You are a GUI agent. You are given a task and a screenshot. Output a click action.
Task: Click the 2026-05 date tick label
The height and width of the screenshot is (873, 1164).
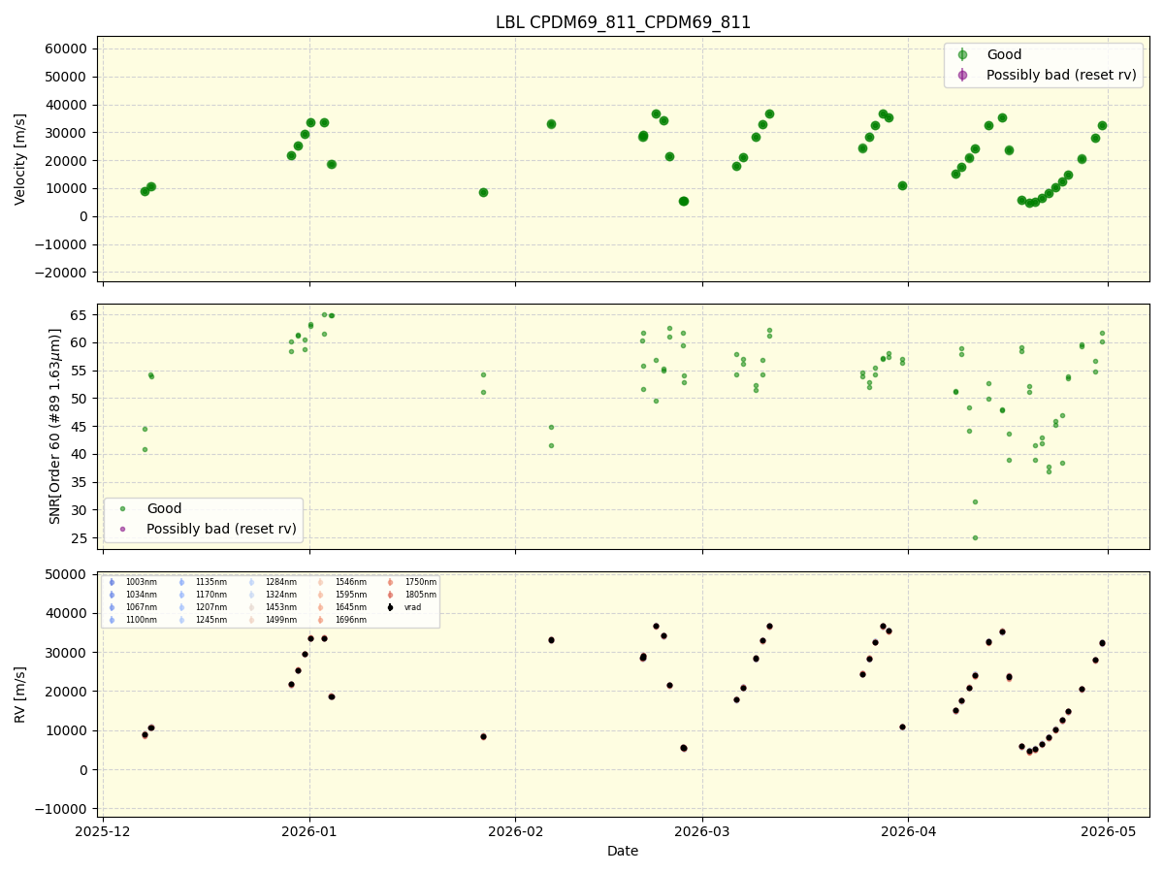1108,831
